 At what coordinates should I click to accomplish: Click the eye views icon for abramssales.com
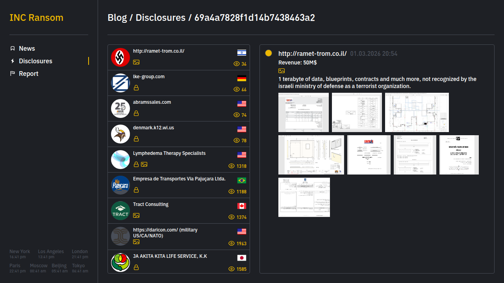237,115
